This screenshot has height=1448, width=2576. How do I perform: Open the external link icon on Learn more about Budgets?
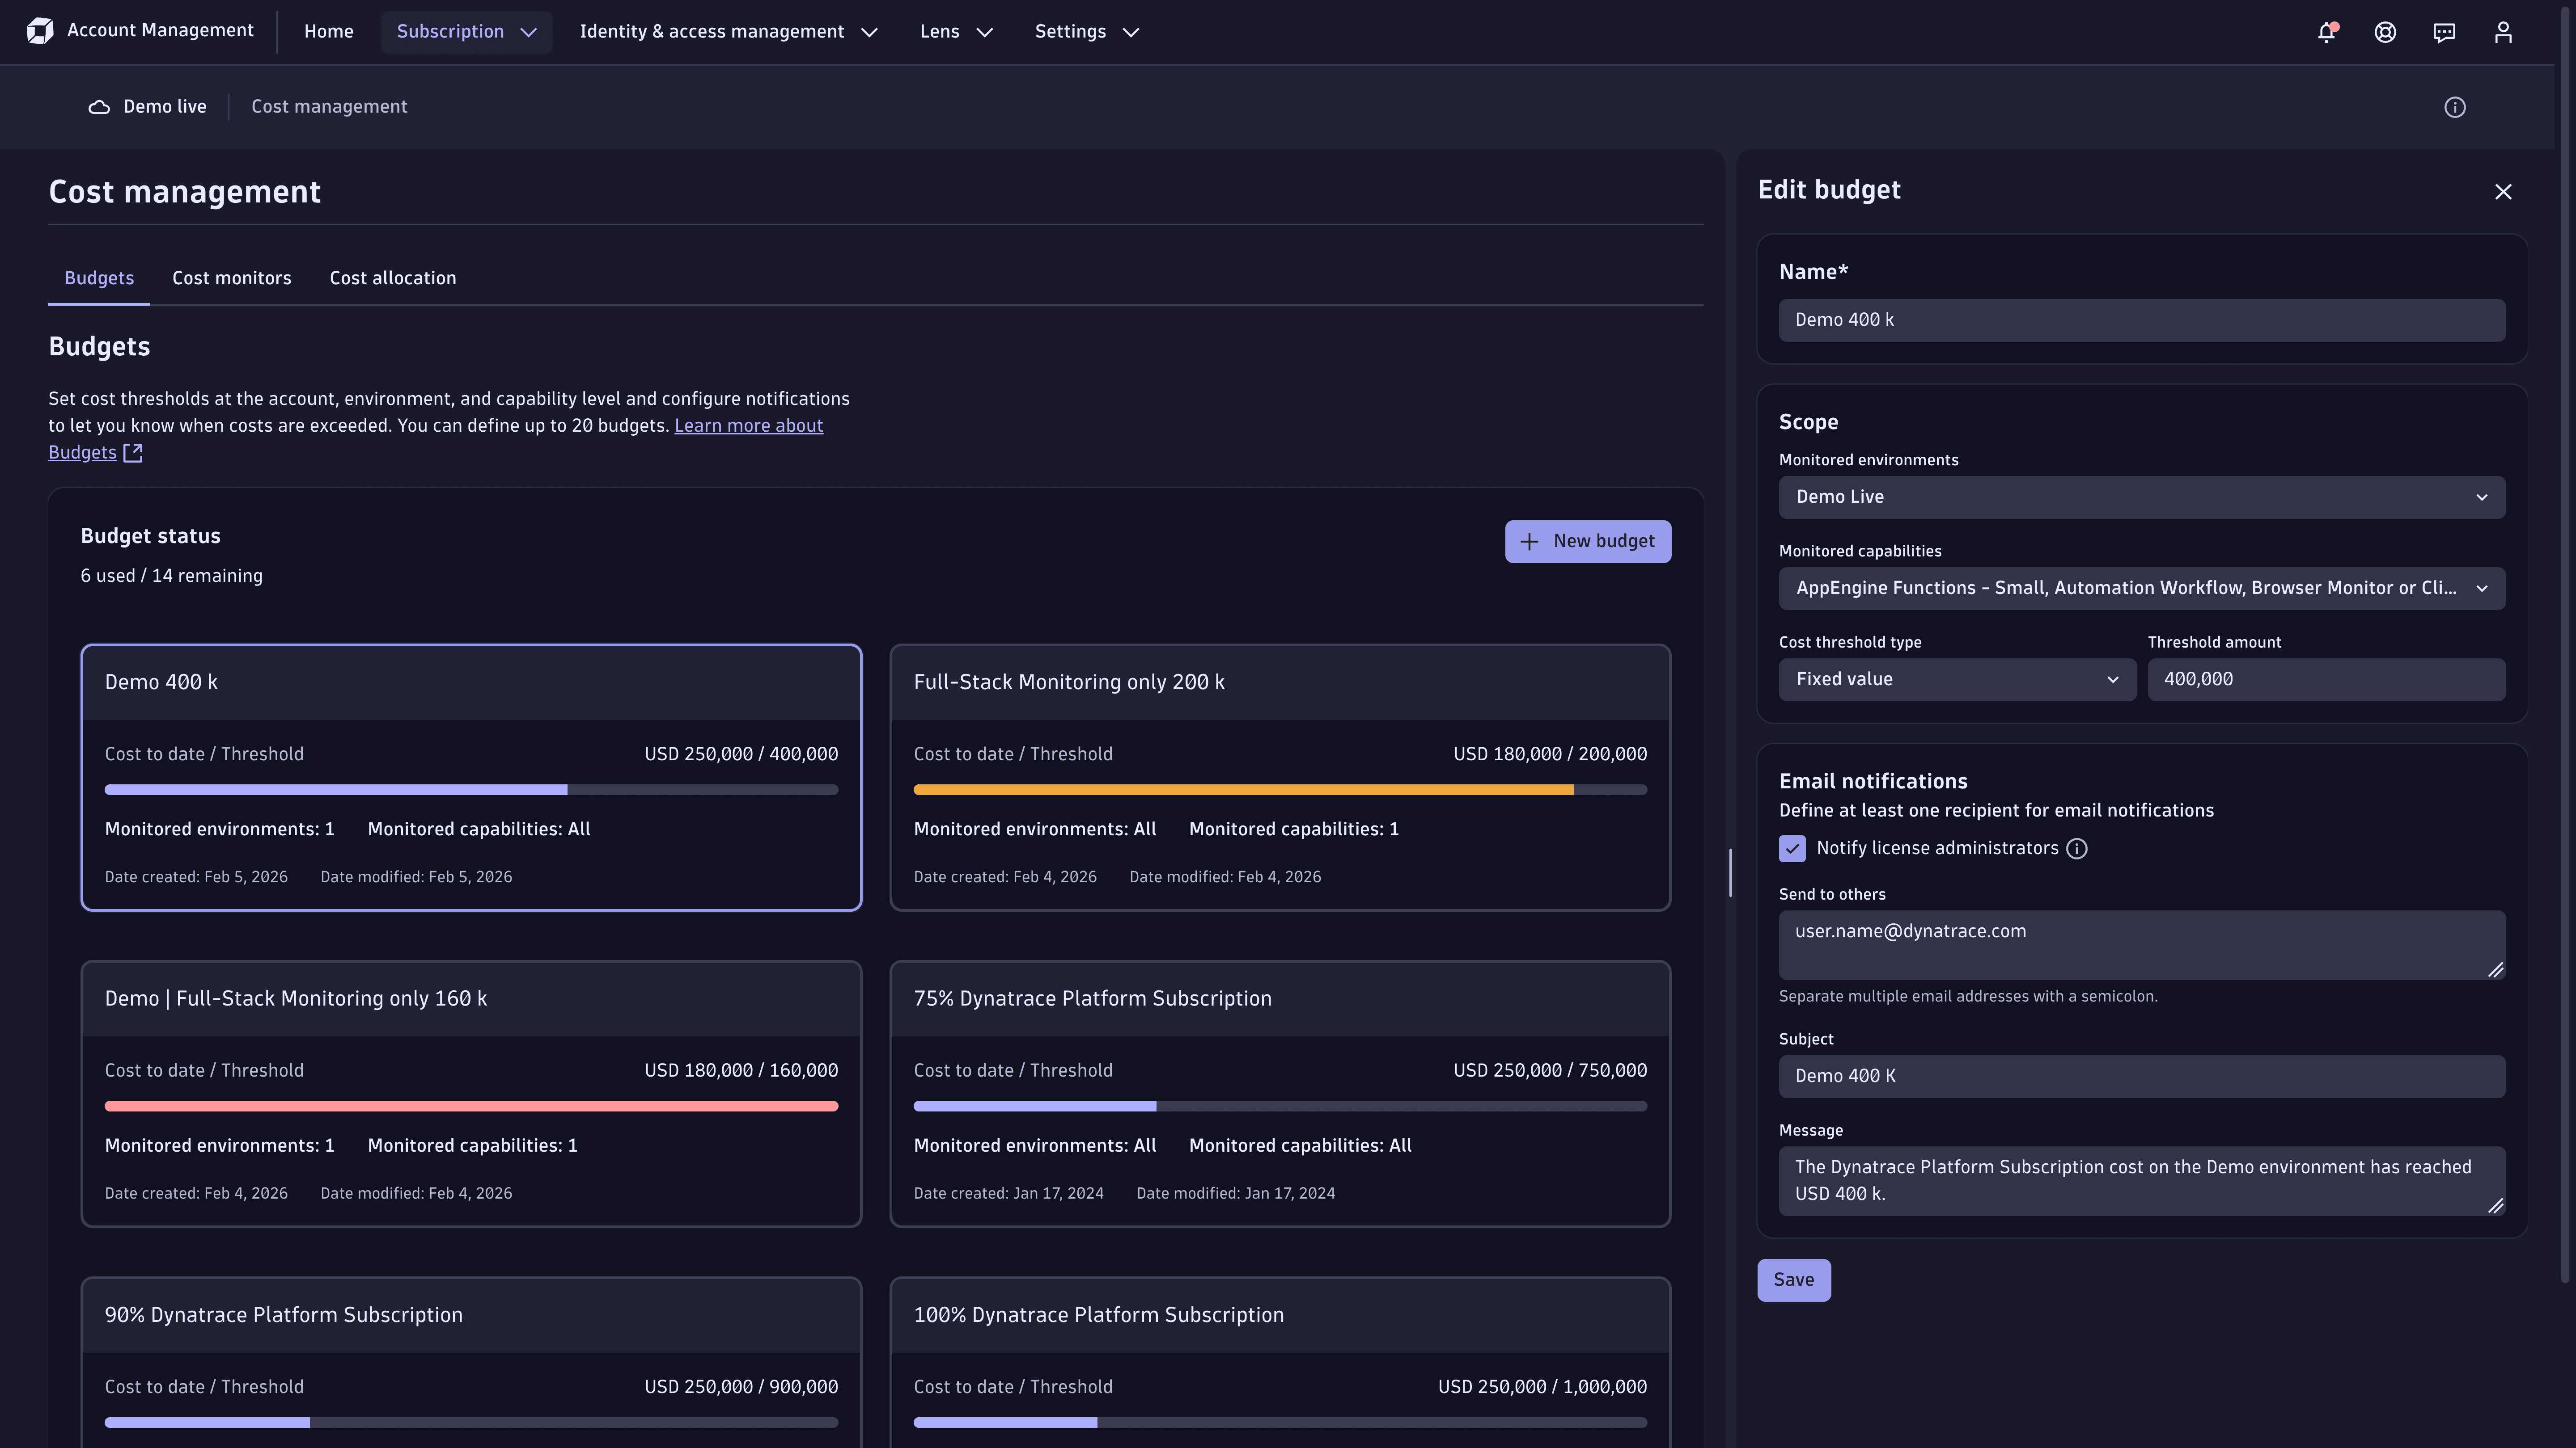click(x=132, y=453)
